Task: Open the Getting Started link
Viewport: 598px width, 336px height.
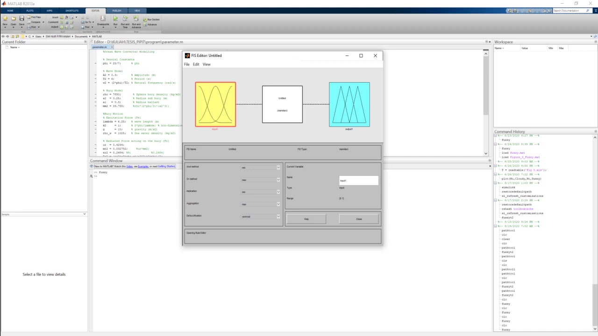Action: point(166,167)
